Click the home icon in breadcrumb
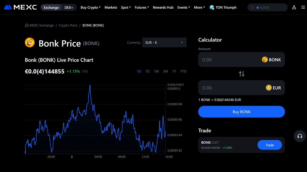The height and width of the screenshot is (172, 307). 27,25
